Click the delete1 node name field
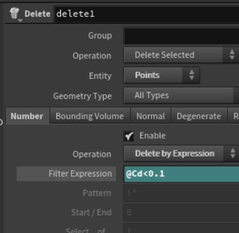 (147, 14)
